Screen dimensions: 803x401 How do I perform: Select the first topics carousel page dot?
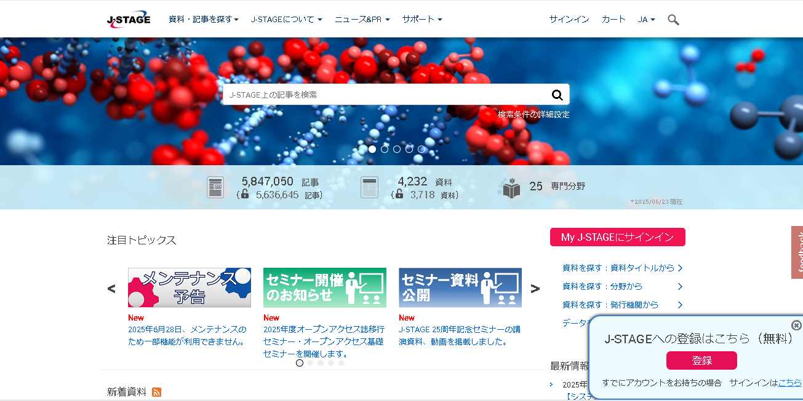click(300, 363)
